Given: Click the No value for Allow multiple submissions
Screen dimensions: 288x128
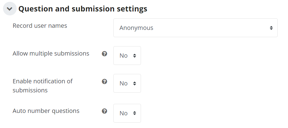Looking at the screenshot, I should tap(123, 56).
